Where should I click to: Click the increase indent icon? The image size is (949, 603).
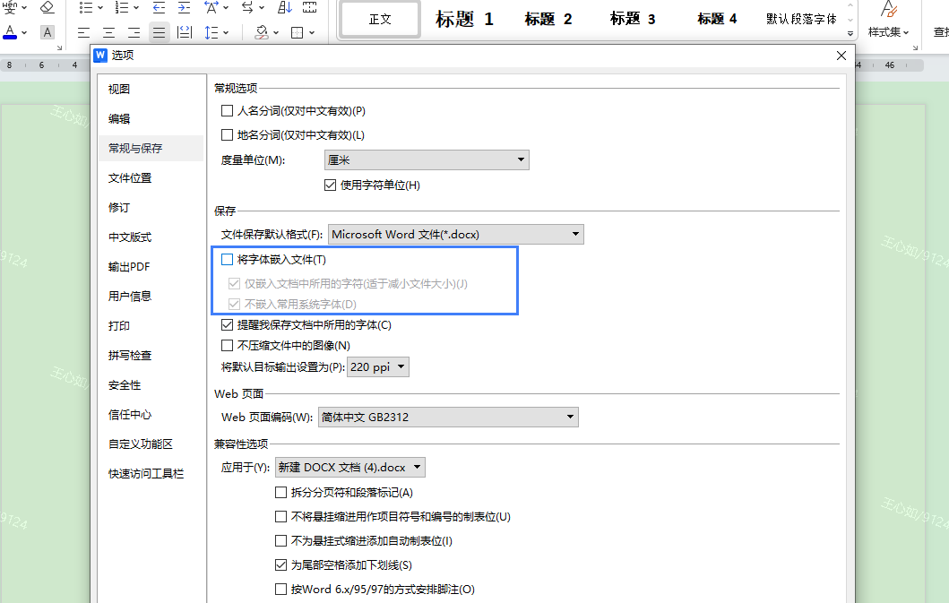(184, 7)
